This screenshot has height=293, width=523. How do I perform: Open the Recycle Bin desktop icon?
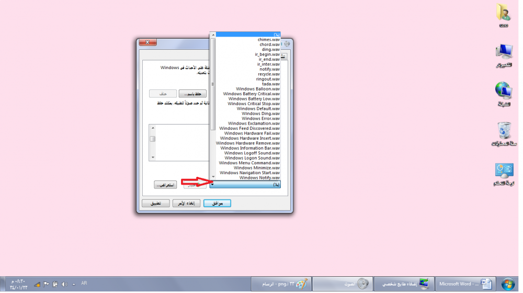[504, 132]
